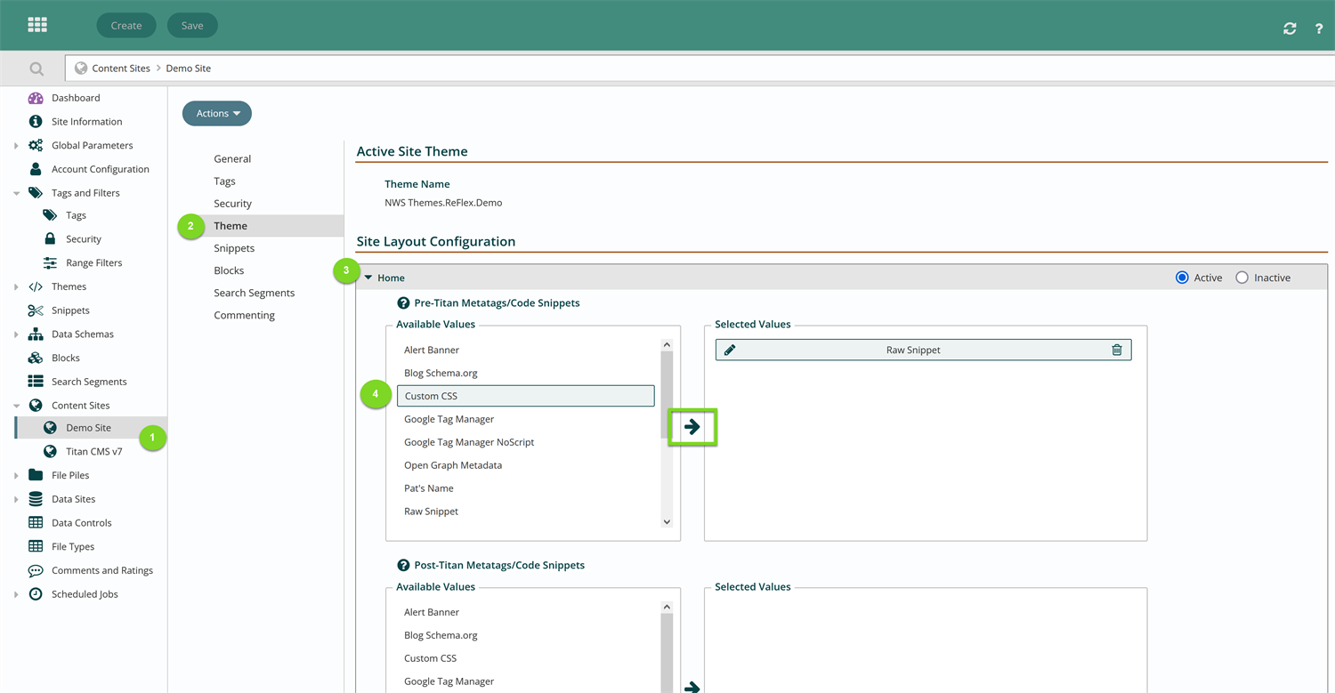This screenshot has width=1335, height=693.
Task: Open Snippets scissors item in sidebar
Action: [x=70, y=310]
